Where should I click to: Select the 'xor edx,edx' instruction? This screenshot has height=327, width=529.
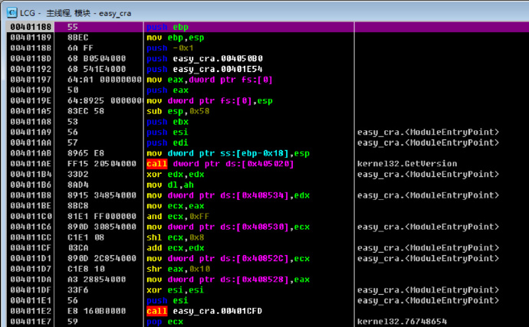175,174
